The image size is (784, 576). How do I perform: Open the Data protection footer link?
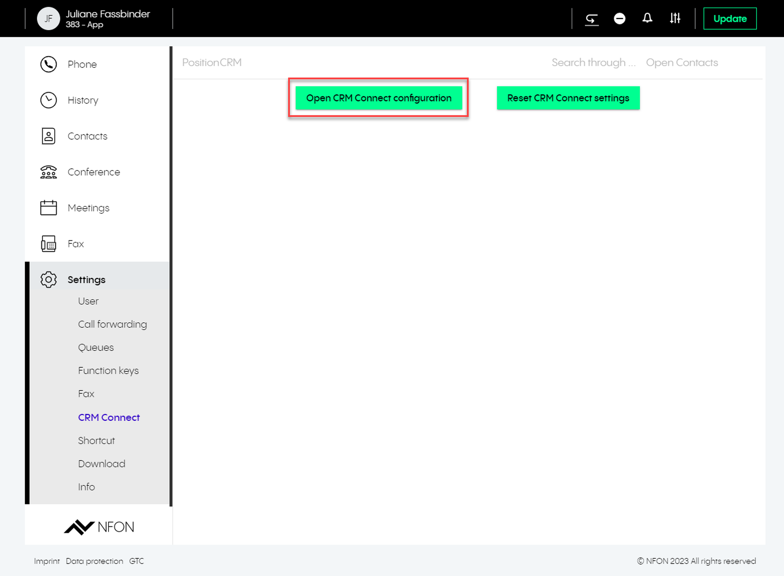[94, 561]
